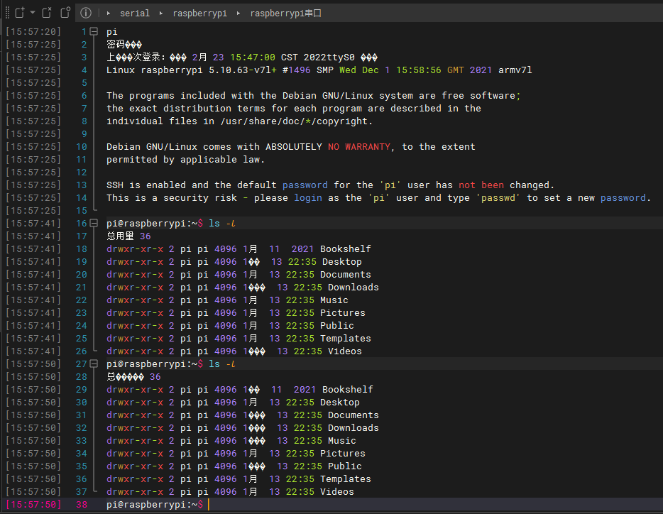Click the drag handle dots at far left
This screenshot has height=514, width=663.
(7, 12)
